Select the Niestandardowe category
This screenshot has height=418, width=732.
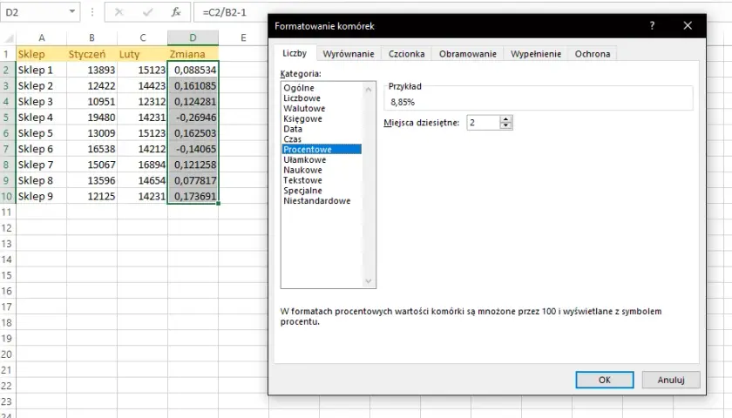coord(322,200)
